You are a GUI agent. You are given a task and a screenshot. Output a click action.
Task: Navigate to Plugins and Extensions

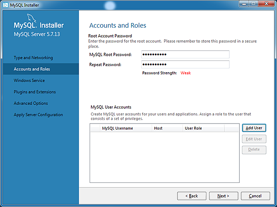(35, 92)
